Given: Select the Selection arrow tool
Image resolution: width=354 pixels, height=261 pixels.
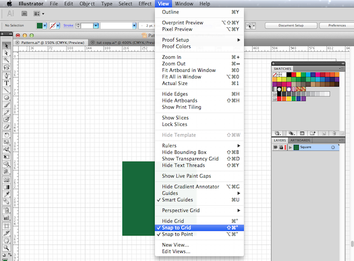Looking at the screenshot, I should (6, 46).
